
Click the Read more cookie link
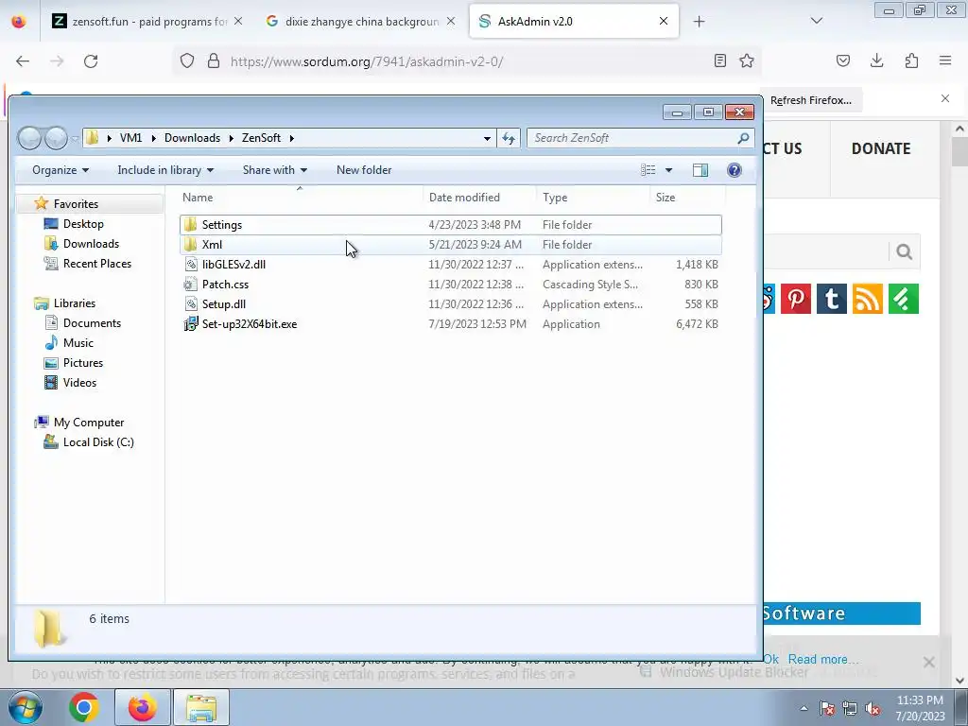823,659
